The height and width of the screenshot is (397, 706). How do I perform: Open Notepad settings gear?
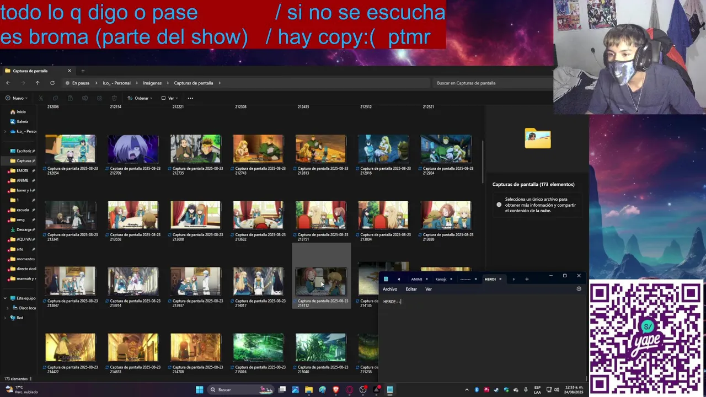579,289
